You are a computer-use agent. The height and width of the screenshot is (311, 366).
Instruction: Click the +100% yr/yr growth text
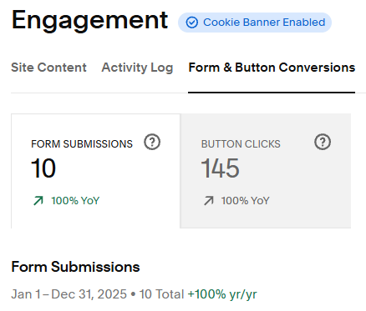pyautogui.click(x=222, y=294)
